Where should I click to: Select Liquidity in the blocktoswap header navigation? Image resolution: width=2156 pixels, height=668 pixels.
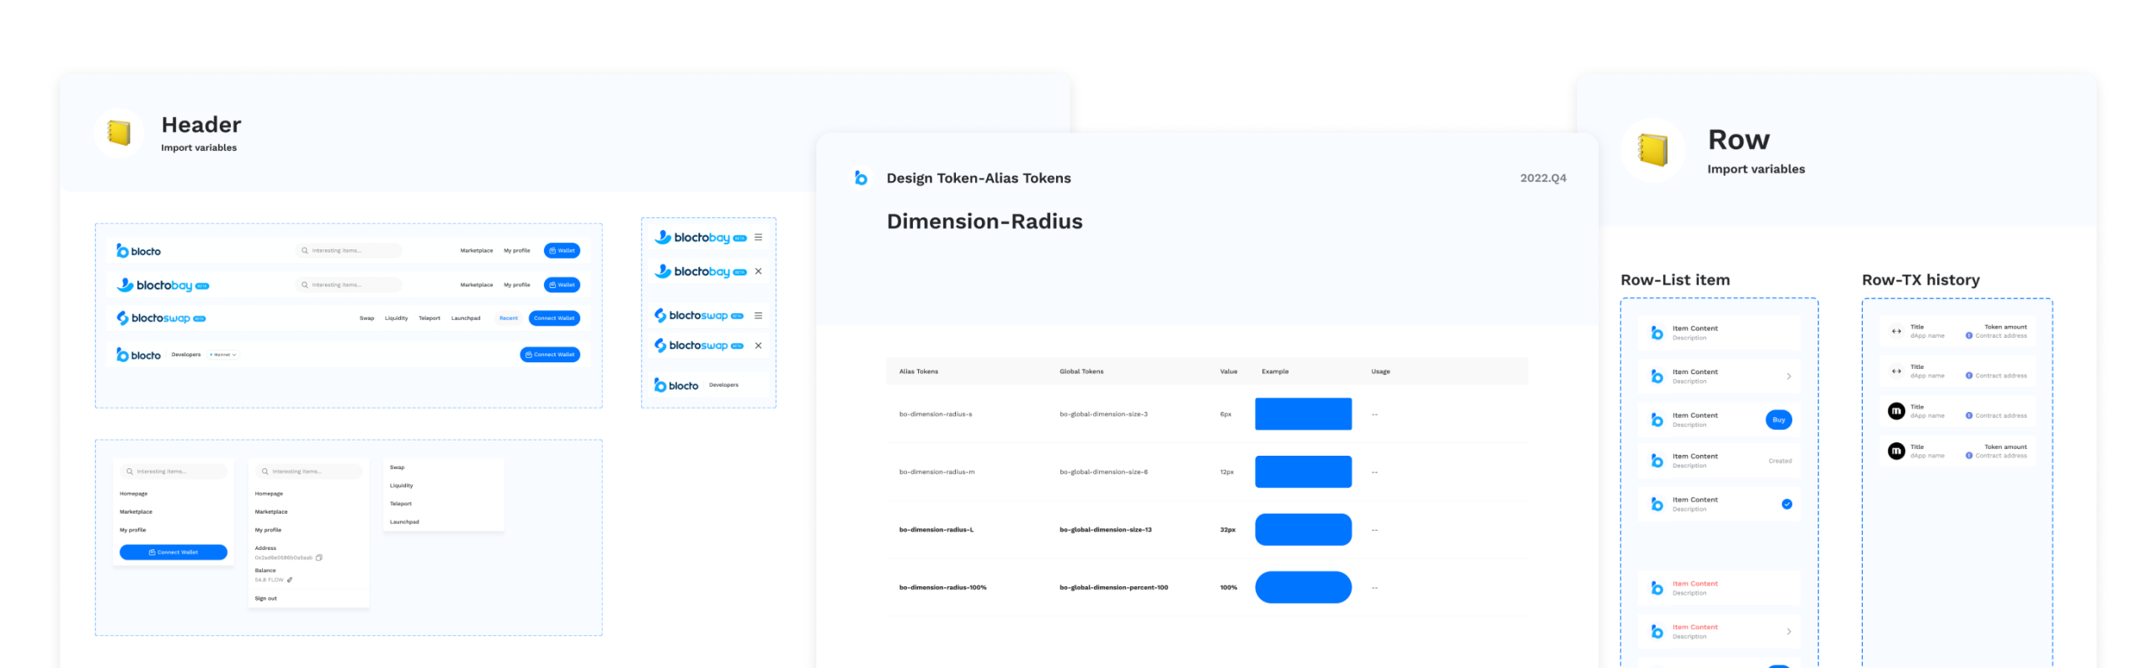pyautogui.click(x=396, y=318)
